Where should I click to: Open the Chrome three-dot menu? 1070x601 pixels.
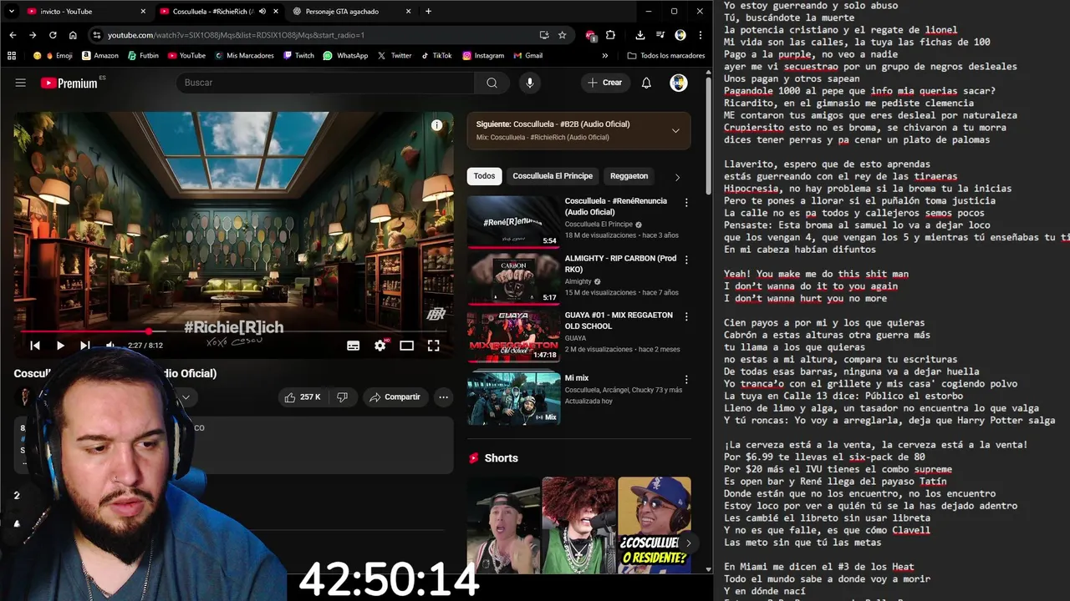pos(701,35)
